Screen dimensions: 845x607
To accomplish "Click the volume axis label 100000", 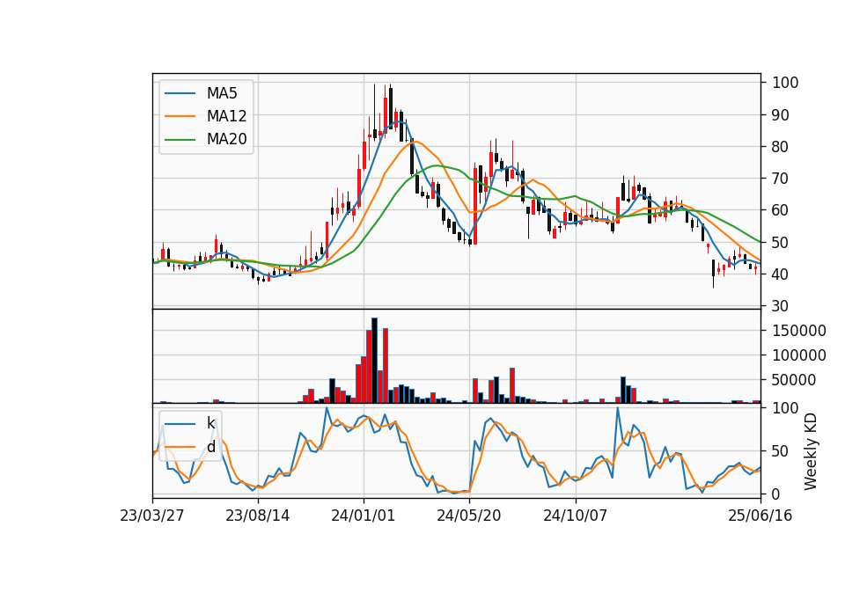I will 799,355.
